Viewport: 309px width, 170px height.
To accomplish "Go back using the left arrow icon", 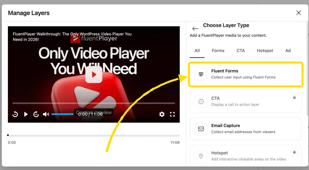I will 195,29.
